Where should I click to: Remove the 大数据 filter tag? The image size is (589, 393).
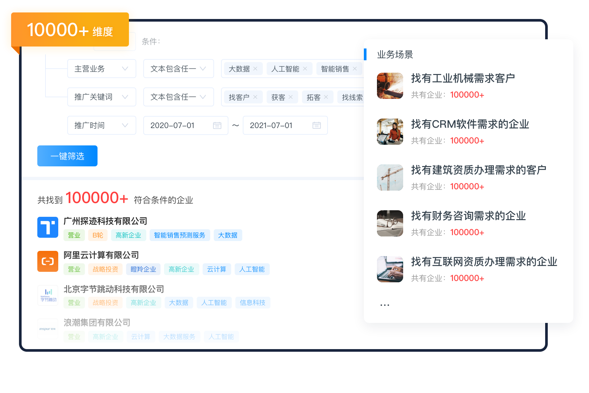255,69
